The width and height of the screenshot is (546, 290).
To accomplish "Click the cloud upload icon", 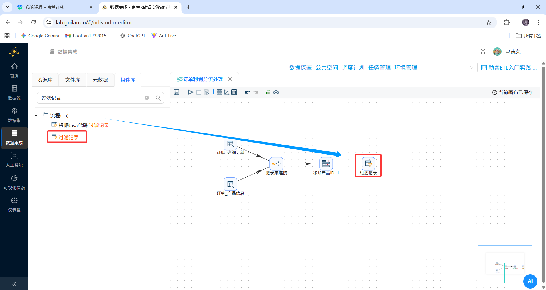I will (x=276, y=92).
